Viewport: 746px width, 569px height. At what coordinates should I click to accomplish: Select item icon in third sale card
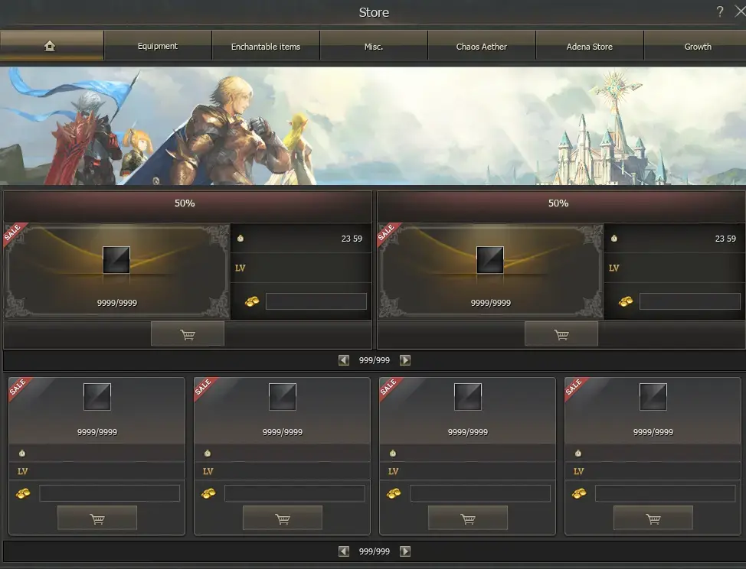click(468, 397)
